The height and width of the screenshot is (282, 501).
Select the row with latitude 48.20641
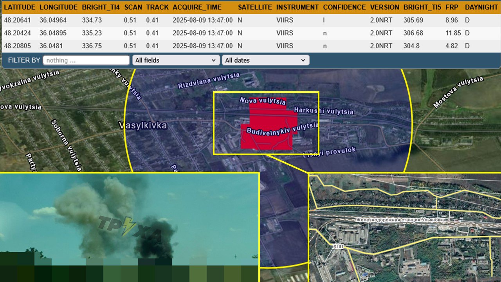point(250,20)
